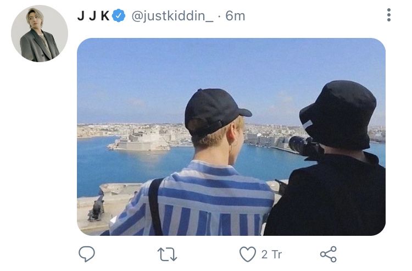Open tweet via the 6m timestamp
Viewport: 412px width, 271px height.
(235, 16)
